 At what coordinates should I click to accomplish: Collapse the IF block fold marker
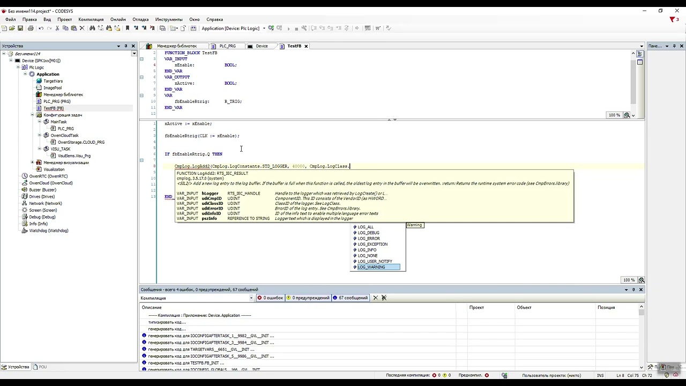(x=141, y=160)
